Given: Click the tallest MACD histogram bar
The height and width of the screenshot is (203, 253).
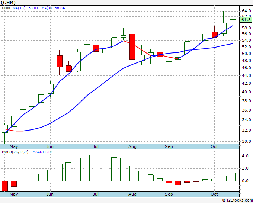Looking at the screenshot, I should point(87,168).
